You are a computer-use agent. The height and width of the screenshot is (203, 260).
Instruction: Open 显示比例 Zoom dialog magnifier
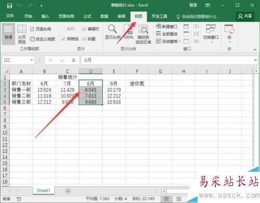113,32
